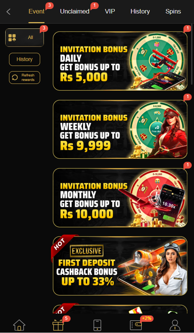Open the wallet icon with +2% badge

[x=136, y=325]
